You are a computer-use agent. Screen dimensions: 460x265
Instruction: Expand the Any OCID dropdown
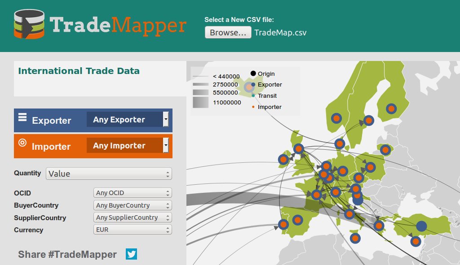point(133,193)
